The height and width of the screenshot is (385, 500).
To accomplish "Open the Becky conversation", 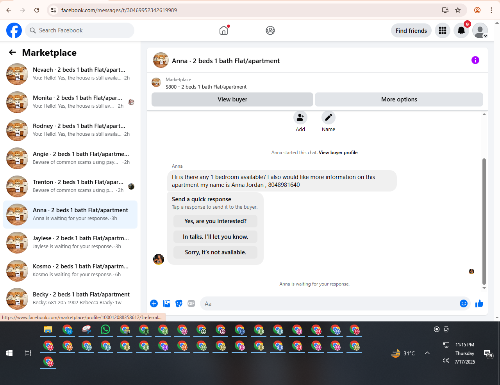I will (70, 299).
